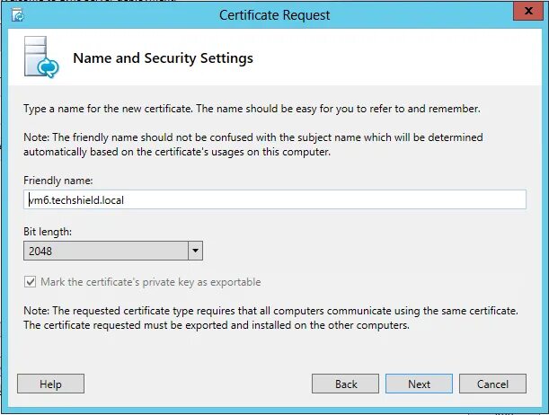Screen dimensions: 549x415
Task: Go Back to the previous wizard page
Action: pyautogui.click(x=346, y=384)
